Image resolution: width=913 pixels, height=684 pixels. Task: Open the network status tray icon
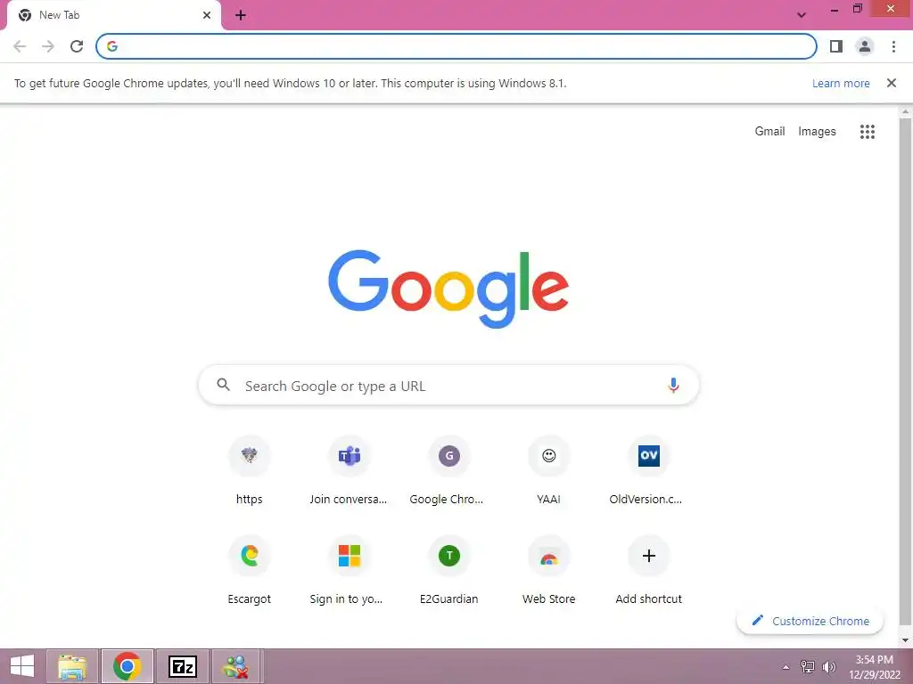tap(808, 667)
